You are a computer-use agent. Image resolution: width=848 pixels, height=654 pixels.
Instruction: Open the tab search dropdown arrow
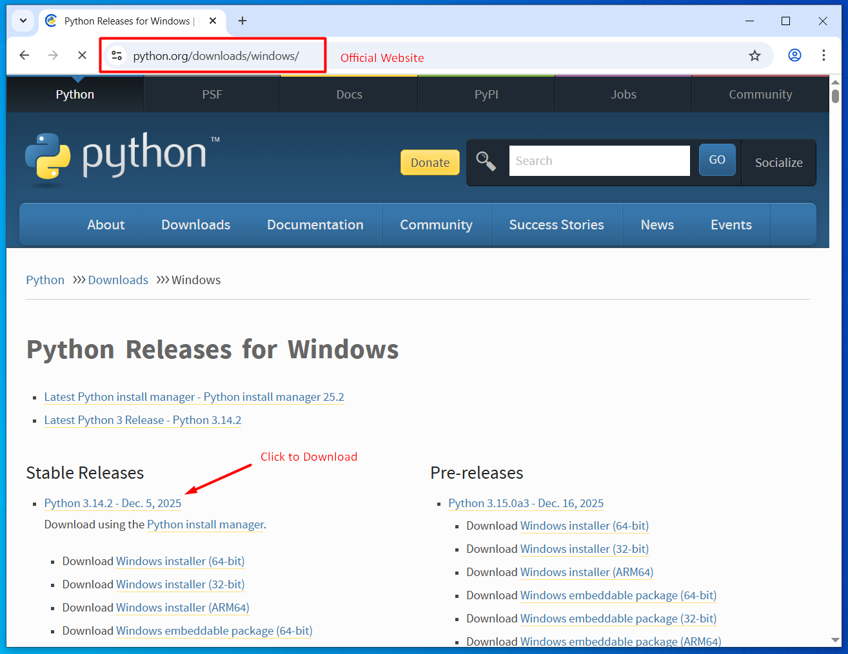[x=23, y=21]
